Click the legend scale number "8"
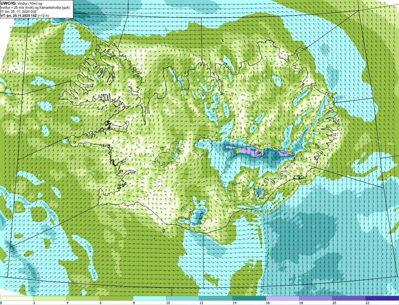Viewport: 399px width, 305px height. click(134, 303)
